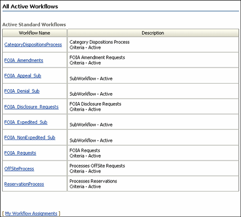Click the 'Active Standard Workflows' section heading
The image size is (241, 217).
pos(34,25)
